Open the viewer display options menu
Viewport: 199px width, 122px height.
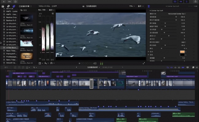point(141,6)
